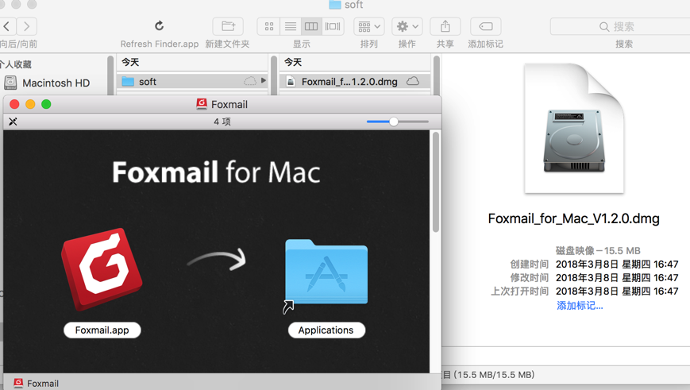Image resolution: width=690 pixels, height=390 pixels.
Task: Switch to list view
Action: pyautogui.click(x=291, y=26)
